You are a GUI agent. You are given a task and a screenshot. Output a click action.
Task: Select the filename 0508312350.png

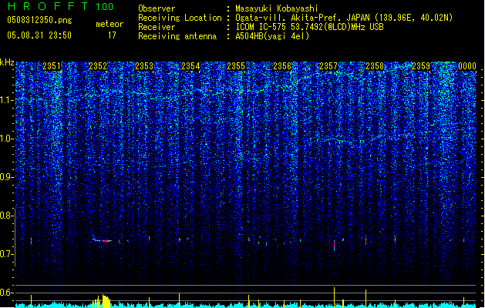click(x=39, y=20)
